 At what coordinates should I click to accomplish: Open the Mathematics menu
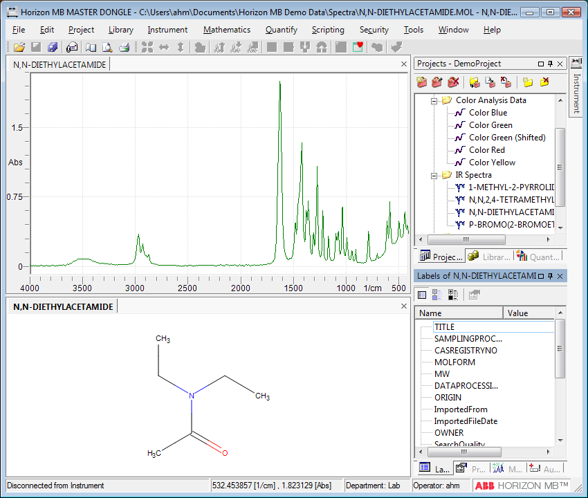coord(226,30)
